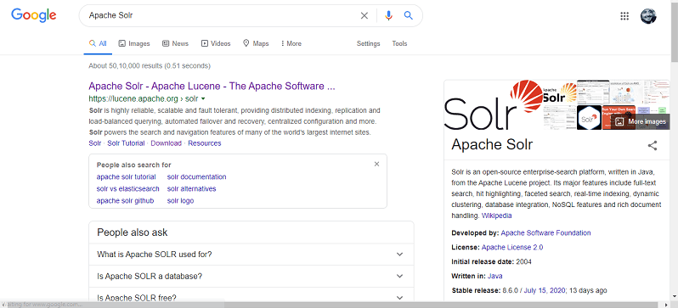This screenshot has height=308, width=678.
Task: Open Apache Software Foundation link
Action: 545,232
